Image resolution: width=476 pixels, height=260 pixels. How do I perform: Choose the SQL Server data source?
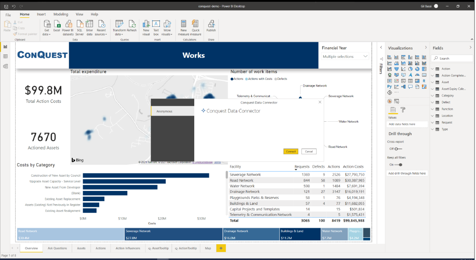tap(79, 28)
